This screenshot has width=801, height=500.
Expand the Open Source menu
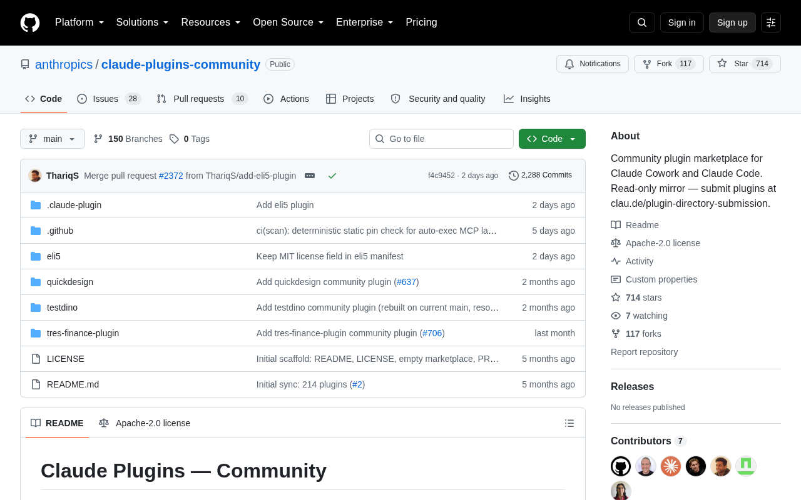[288, 22]
